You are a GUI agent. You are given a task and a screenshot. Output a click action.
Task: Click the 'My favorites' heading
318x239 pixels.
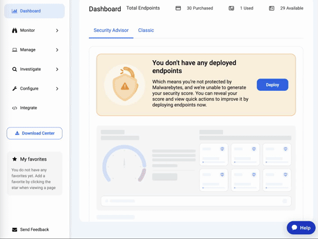(33, 159)
